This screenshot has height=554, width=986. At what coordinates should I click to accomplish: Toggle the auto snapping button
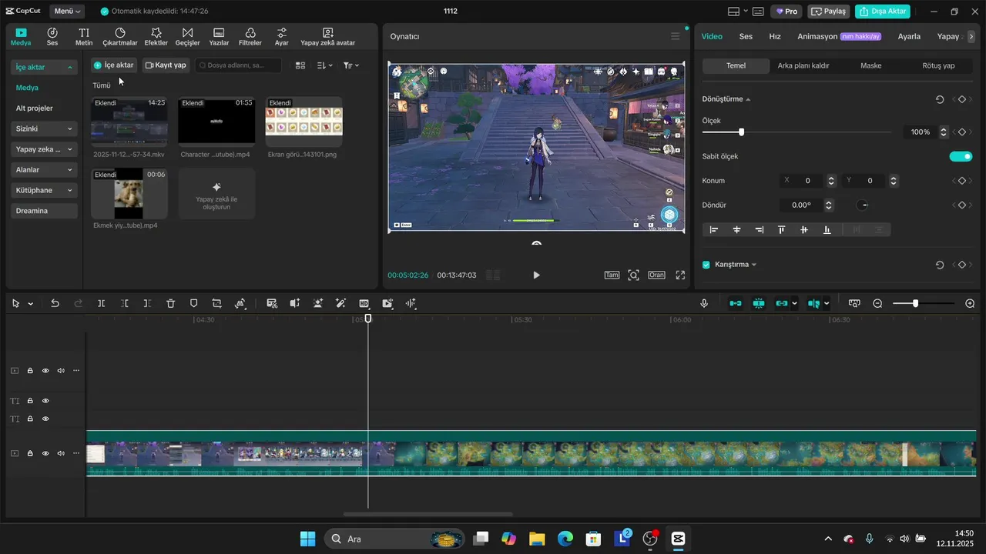[759, 304]
